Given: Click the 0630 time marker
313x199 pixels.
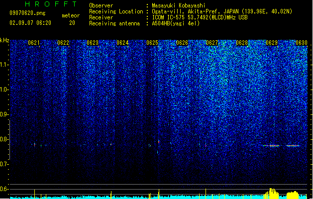Looking at the screenshot, I should (302, 43).
